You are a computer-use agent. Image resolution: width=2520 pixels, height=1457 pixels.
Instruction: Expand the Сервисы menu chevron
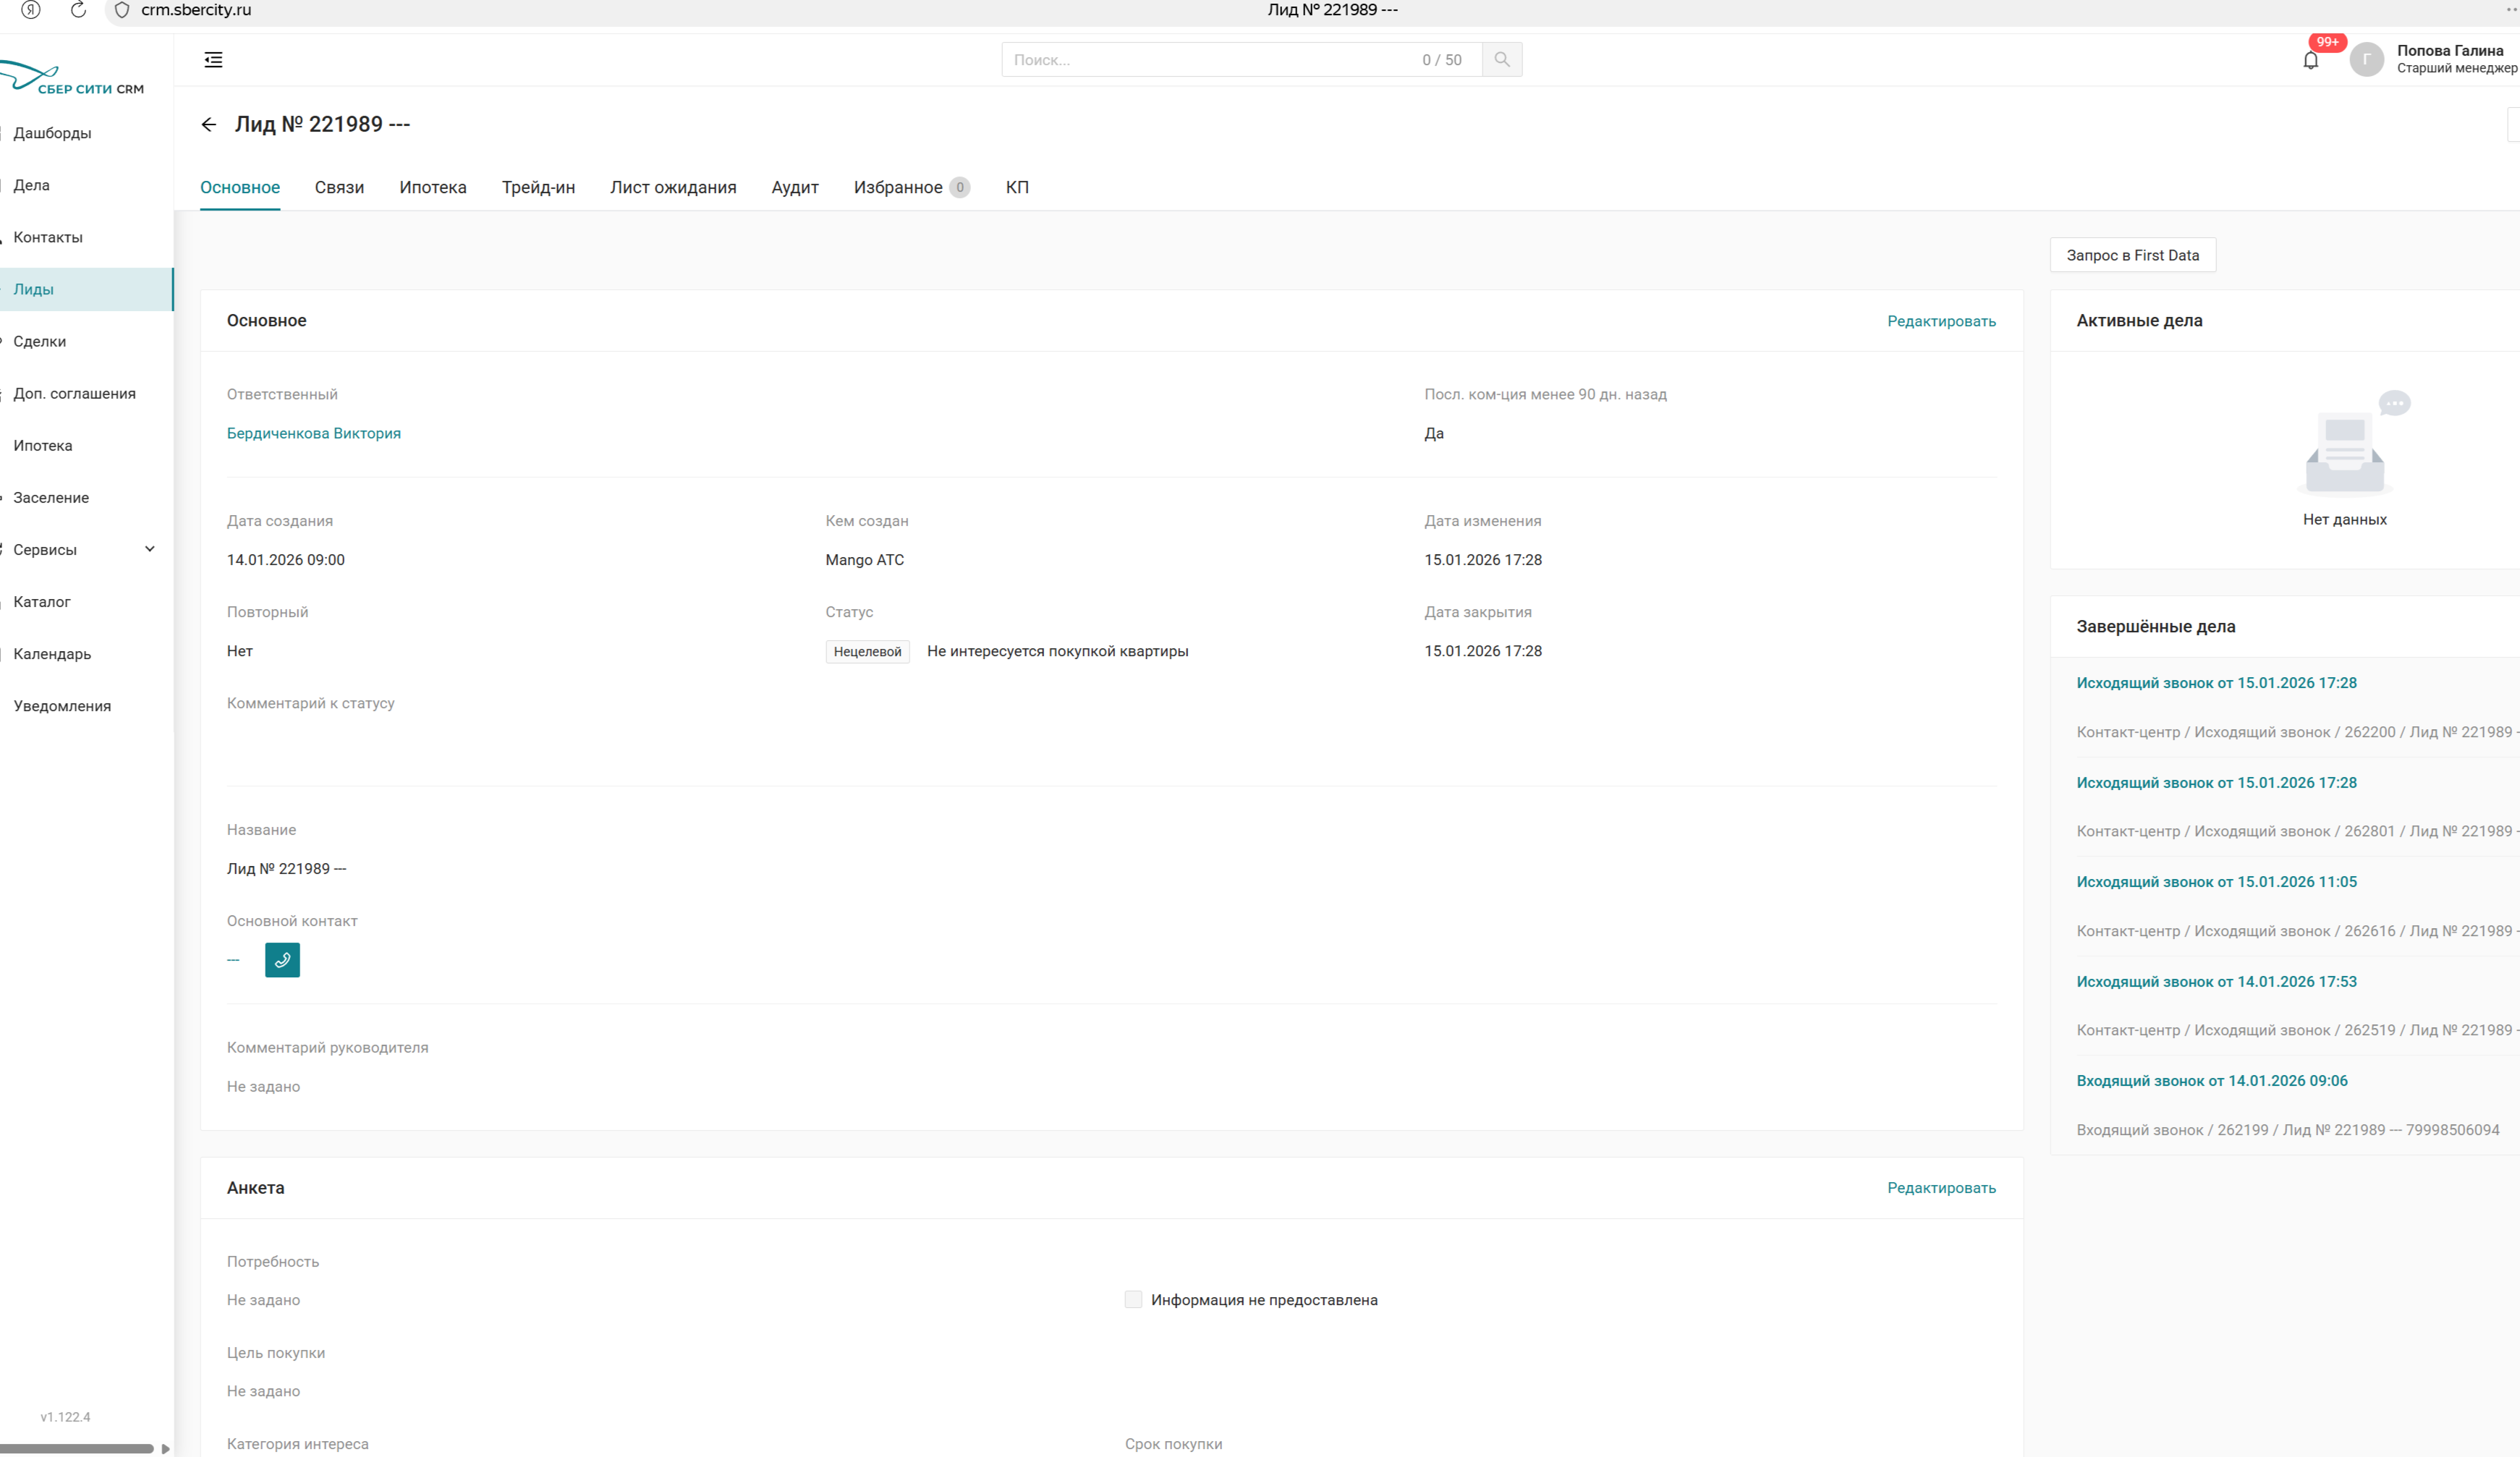(x=150, y=549)
